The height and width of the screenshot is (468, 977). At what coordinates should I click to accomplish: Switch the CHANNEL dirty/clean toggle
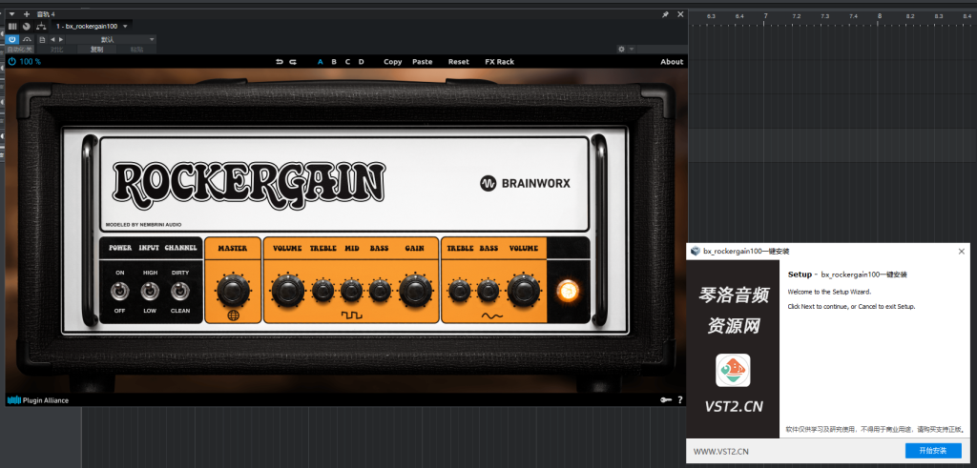tap(179, 291)
